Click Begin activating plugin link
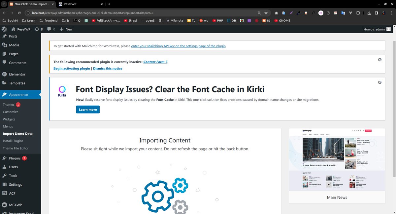 72,68
